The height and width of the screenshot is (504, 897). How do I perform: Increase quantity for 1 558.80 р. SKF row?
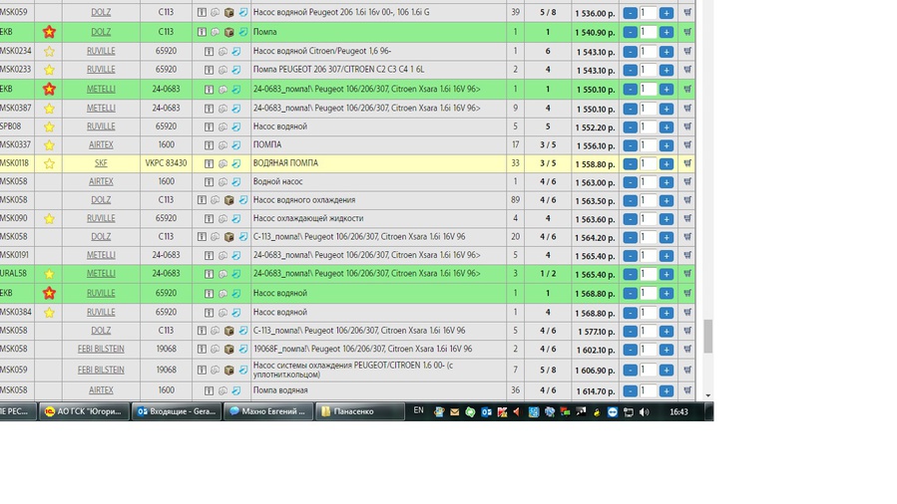click(x=667, y=163)
